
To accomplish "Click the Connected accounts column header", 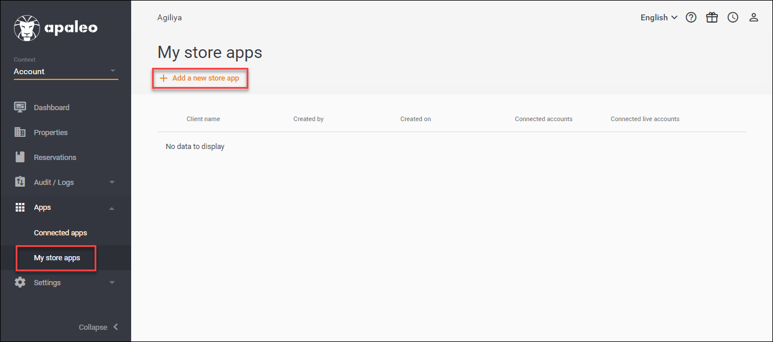I will coord(544,119).
